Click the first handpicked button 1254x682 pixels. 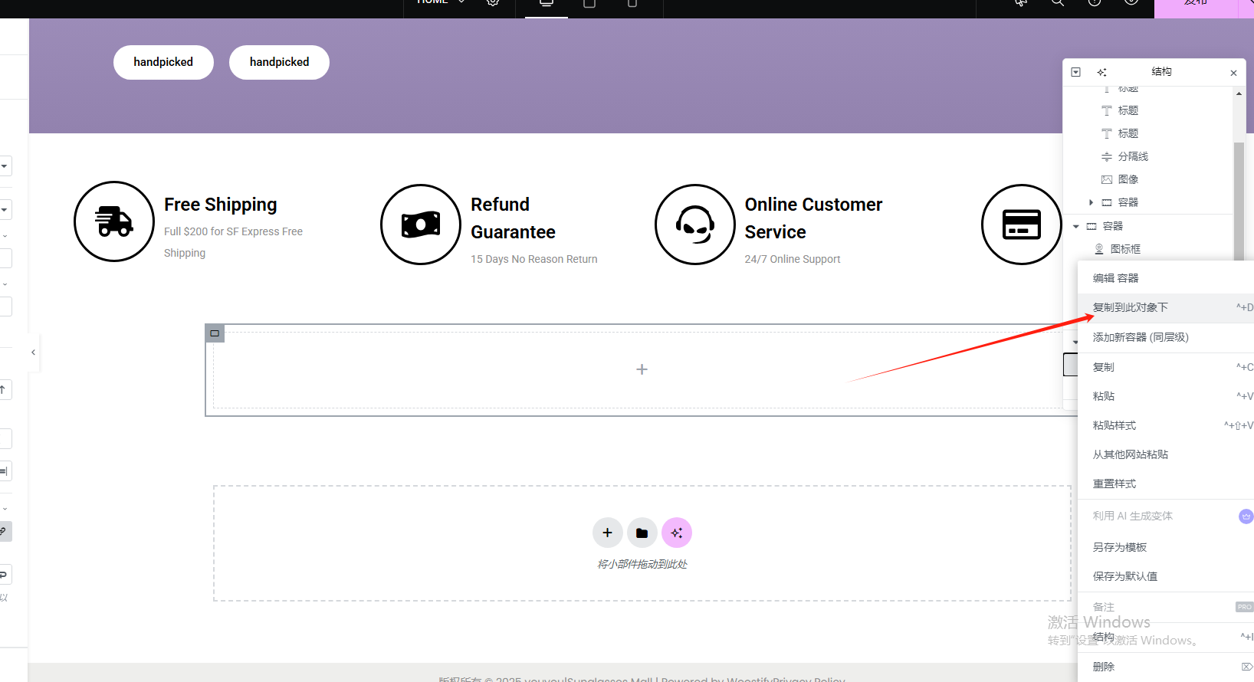(x=163, y=62)
